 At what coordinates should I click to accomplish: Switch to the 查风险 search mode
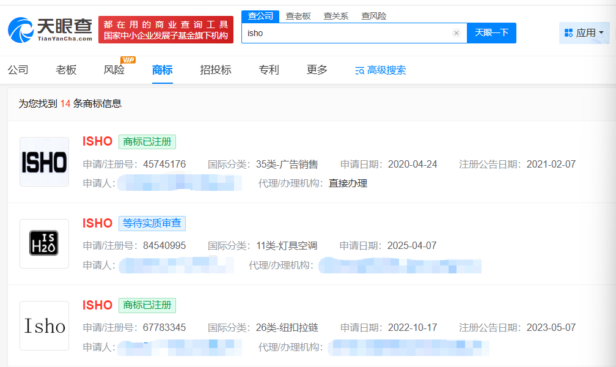pos(373,16)
